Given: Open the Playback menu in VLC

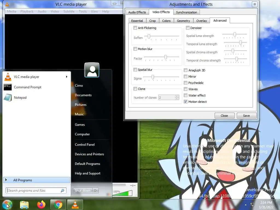Looking at the screenshot, I should (27, 11).
